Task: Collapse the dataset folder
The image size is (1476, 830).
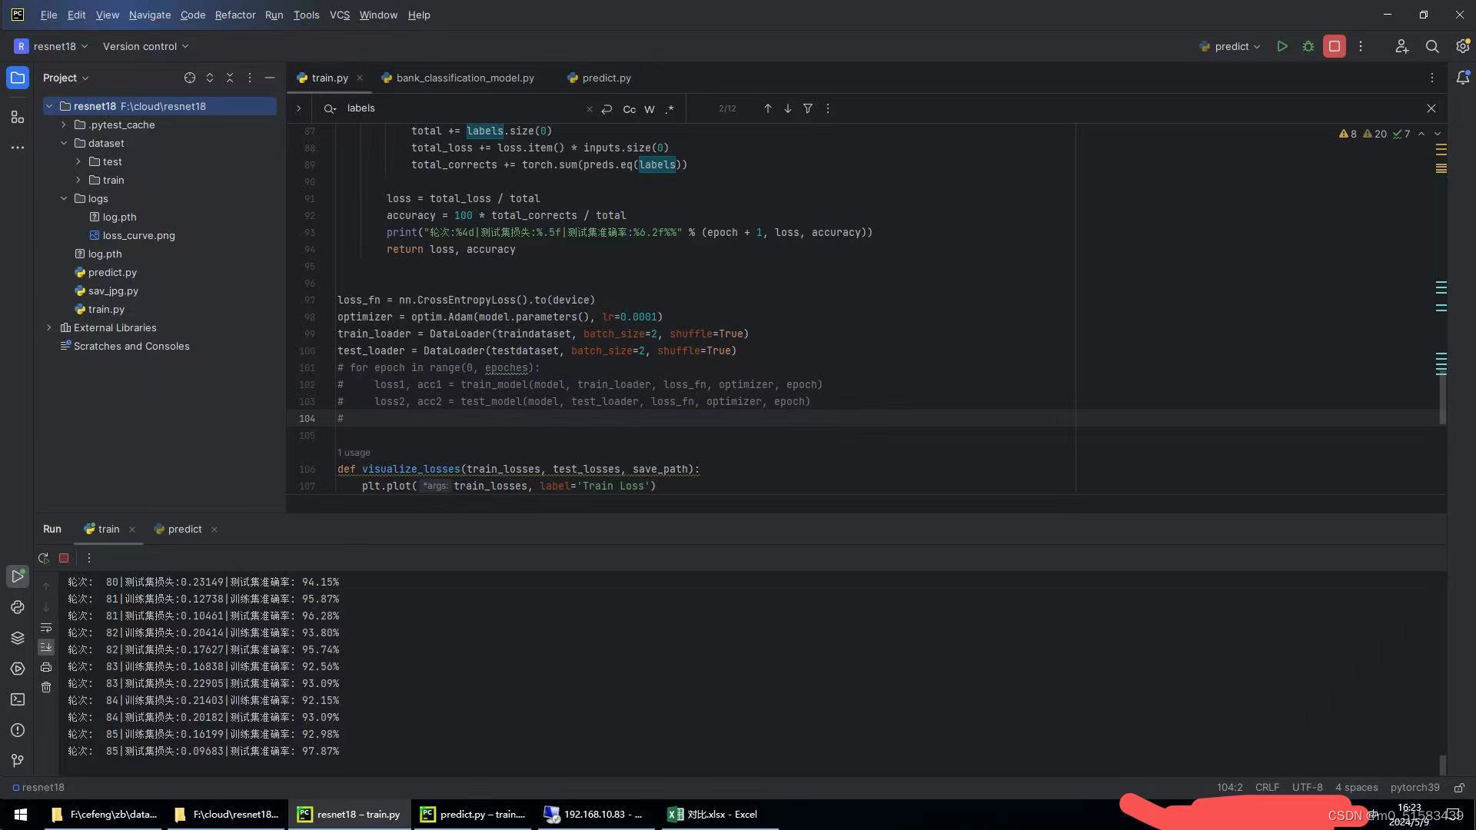Action: [x=64, y=143]
